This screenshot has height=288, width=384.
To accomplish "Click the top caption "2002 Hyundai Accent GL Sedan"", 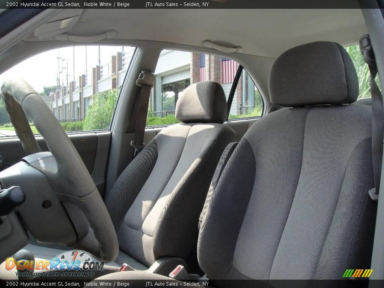I will point(43,4).
